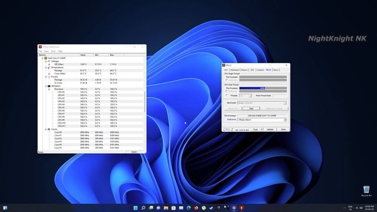
Task: Click the Close button in CPU-Z
Action: click(x=283, y=130)
